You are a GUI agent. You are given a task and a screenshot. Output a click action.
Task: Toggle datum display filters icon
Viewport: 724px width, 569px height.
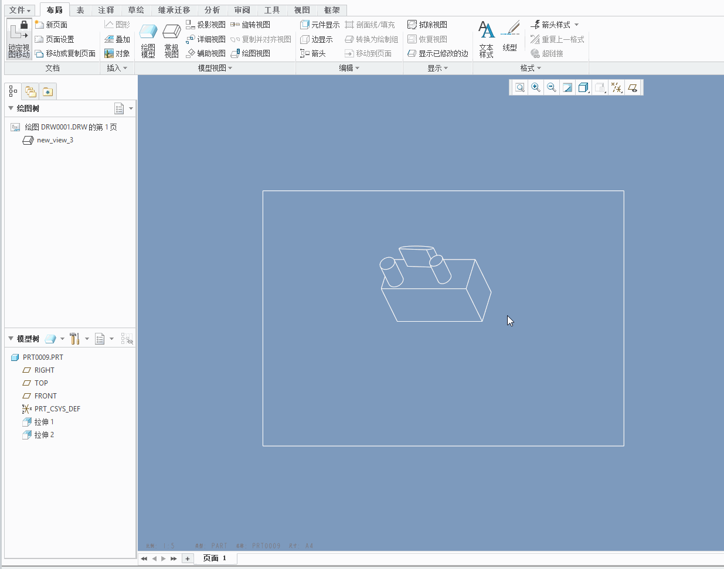[616, 88]
